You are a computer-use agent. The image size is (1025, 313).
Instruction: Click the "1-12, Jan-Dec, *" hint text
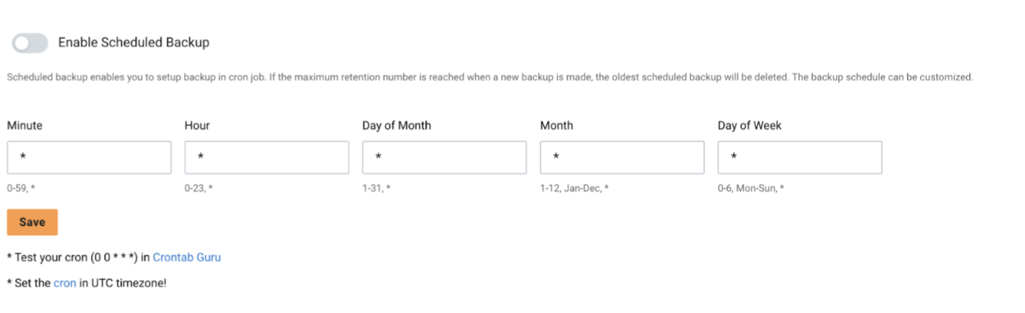click(574, 187)
